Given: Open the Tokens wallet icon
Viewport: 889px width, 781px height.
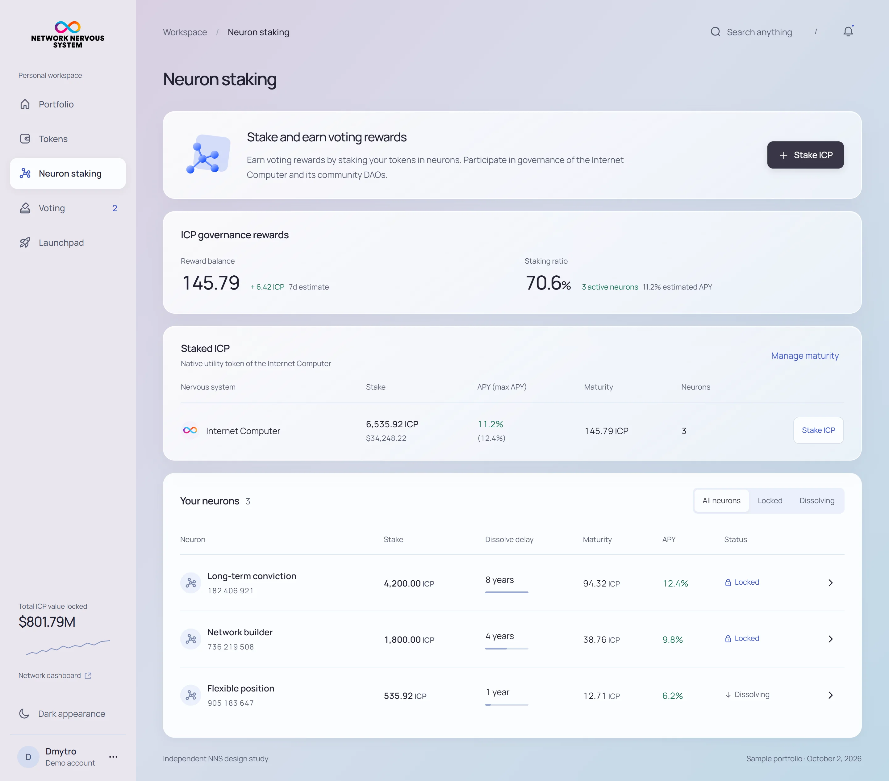Looking at the screenshot, I should [x=25, y=139].
